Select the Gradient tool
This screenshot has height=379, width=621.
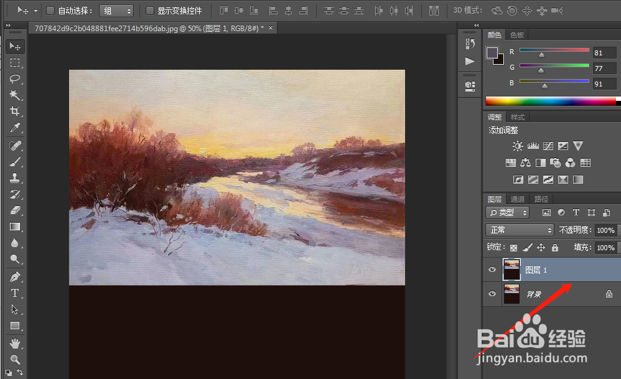coord(15,227)
